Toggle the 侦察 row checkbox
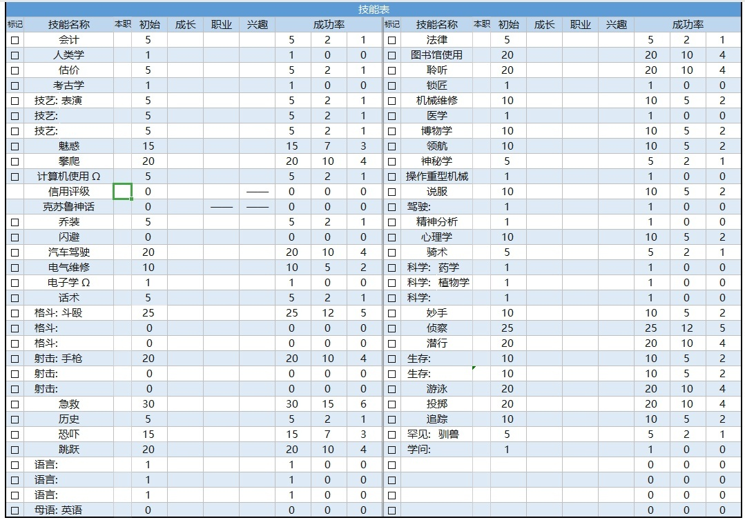The width and height of the screenshot is (745, 520). tap(392, 329)
